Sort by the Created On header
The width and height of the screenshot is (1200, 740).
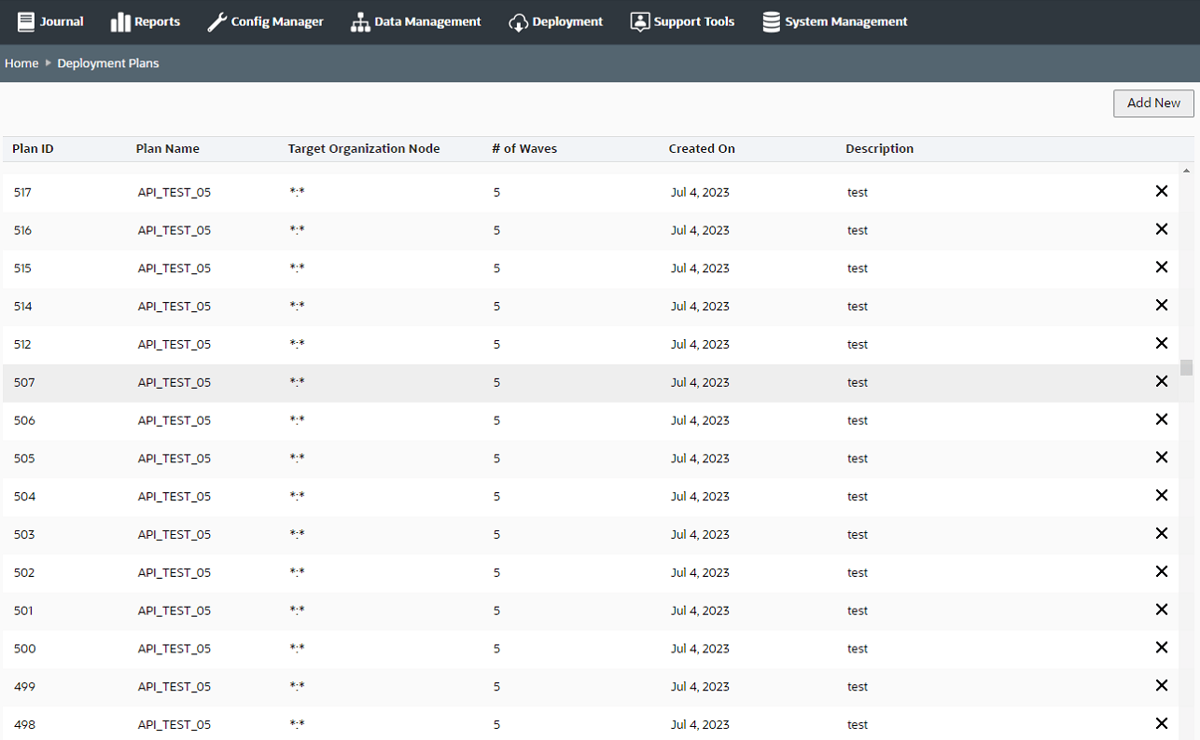click(x=702, y=149)
